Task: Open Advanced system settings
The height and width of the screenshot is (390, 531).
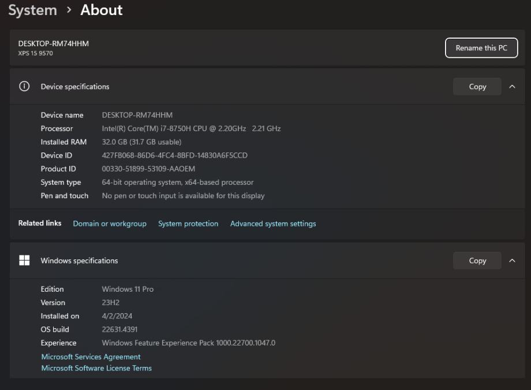Action: [273, 224]
